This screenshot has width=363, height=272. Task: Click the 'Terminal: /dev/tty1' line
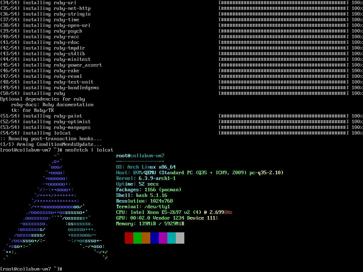[143, 206]
